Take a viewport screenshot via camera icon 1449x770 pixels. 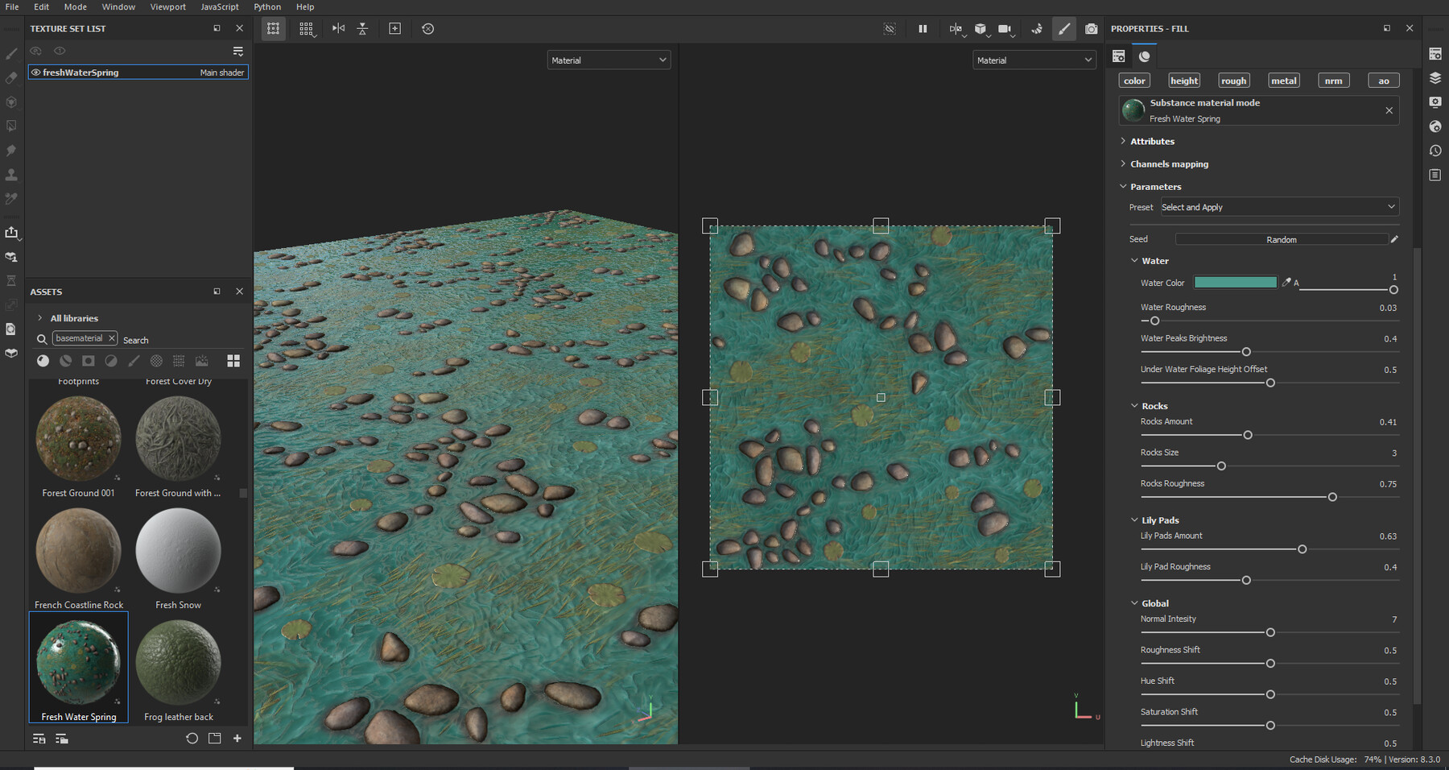click(x=1092, y=29)
